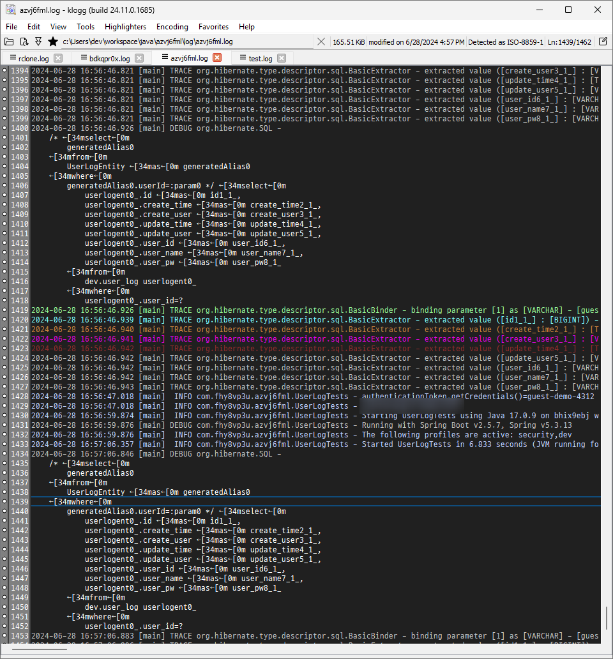Click the X icon beside the file path
This screenshot has height=659, width=613.
pos(321,42)
